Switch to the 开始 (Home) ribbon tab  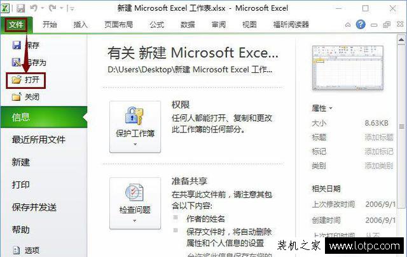tap(50, 25)
